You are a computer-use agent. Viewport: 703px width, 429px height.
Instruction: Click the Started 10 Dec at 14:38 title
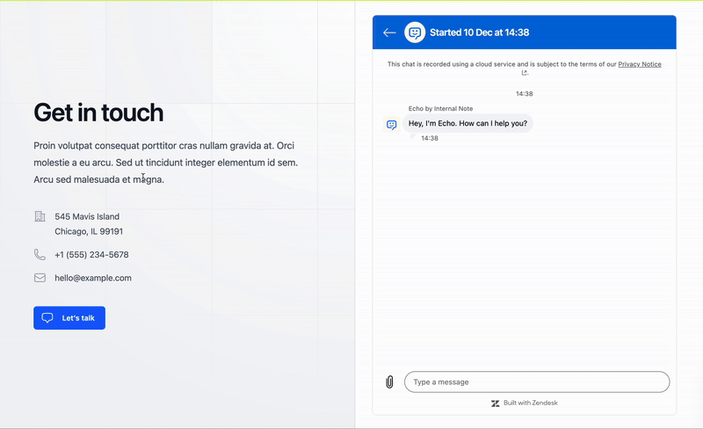point(479,33)
